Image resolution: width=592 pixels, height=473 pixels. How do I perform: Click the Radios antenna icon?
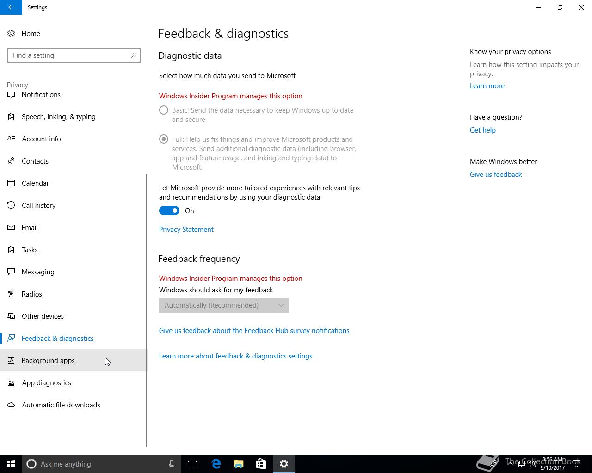tap(11, 294)
